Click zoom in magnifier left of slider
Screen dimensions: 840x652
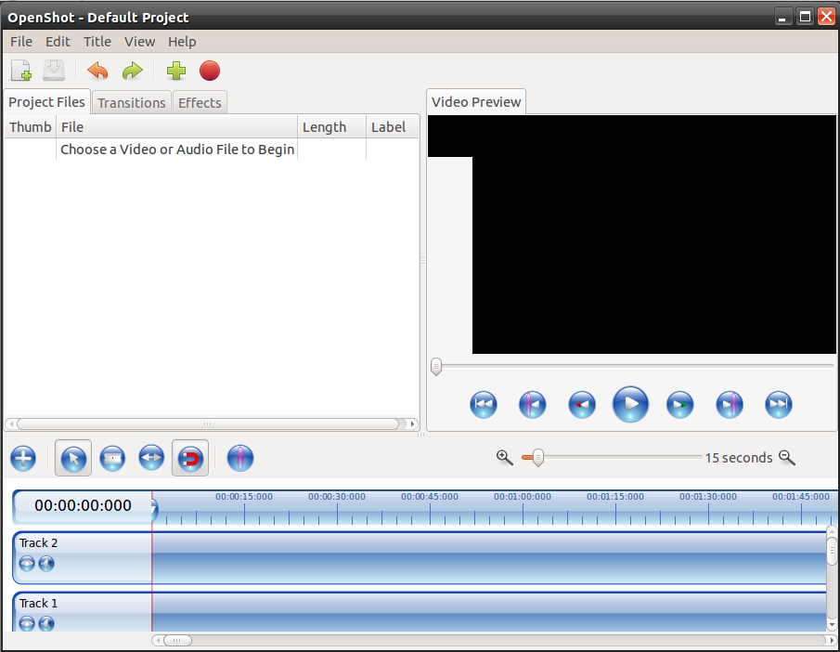(504, 457)
